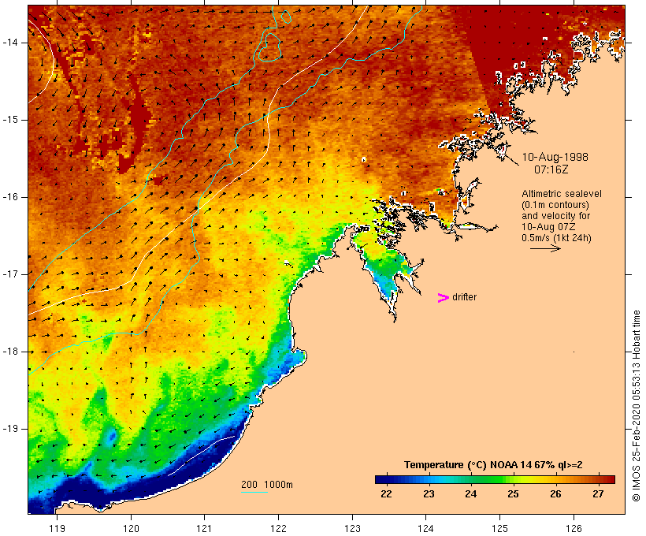
Task: Click the 'Temperature (°C) NOAA 14 67% ql>=2' title
Action: click(x=493, y=465)
